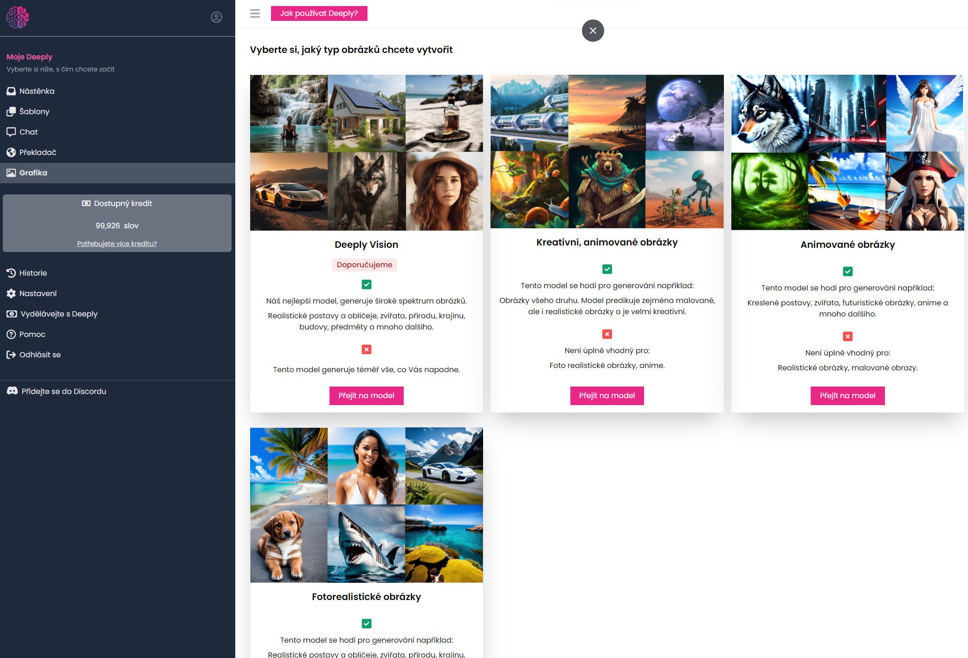Click the planet landscape thumbnail

(x=684, y=113)
